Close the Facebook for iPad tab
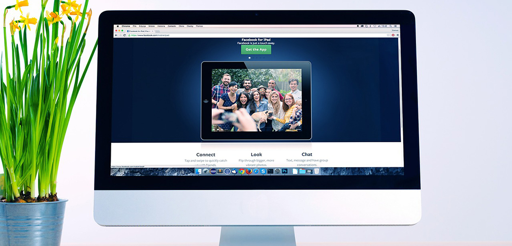 153,31
